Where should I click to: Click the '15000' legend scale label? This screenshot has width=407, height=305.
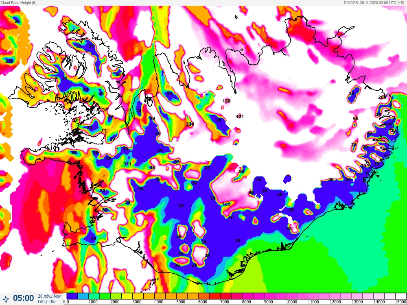[402, 302]
